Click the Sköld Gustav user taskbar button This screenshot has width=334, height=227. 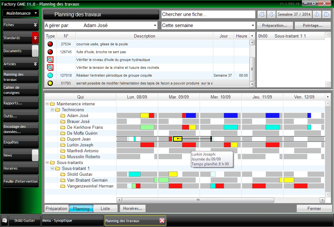[x=24, y=220]
